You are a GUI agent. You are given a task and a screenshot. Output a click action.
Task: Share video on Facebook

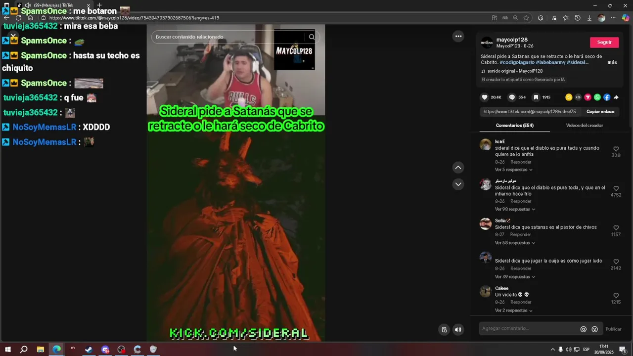click(x=606, y=97)
